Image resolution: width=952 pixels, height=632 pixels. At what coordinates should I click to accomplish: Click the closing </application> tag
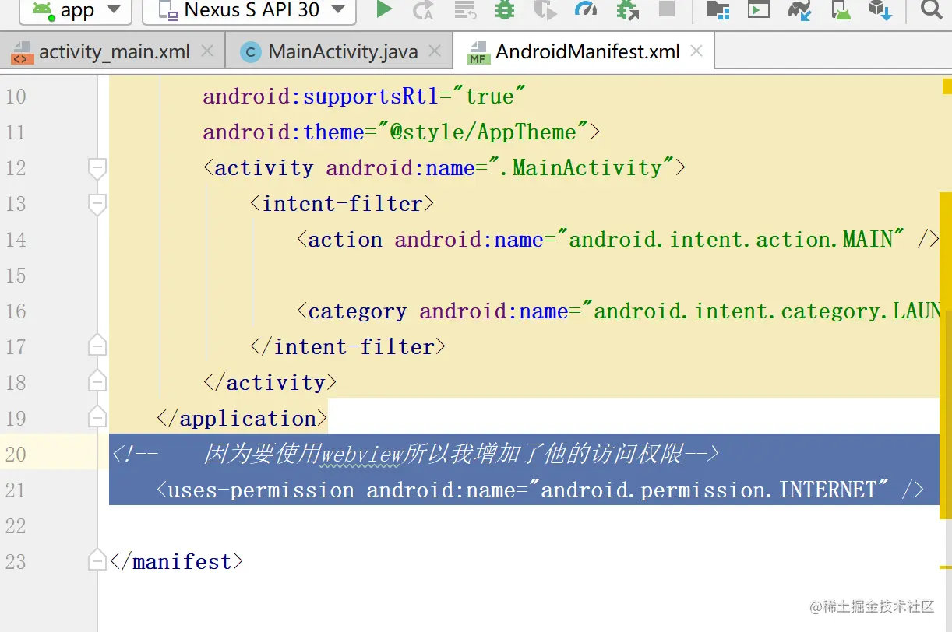coord(242,418)
